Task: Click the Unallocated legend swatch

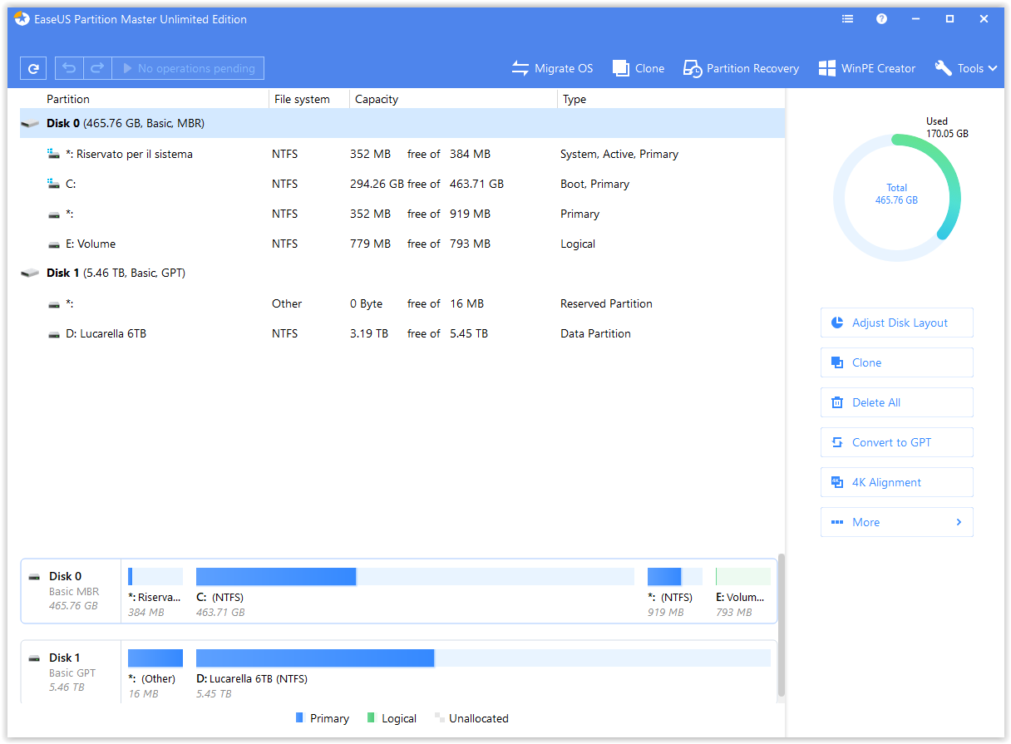Action: click(x=440, y=717)
